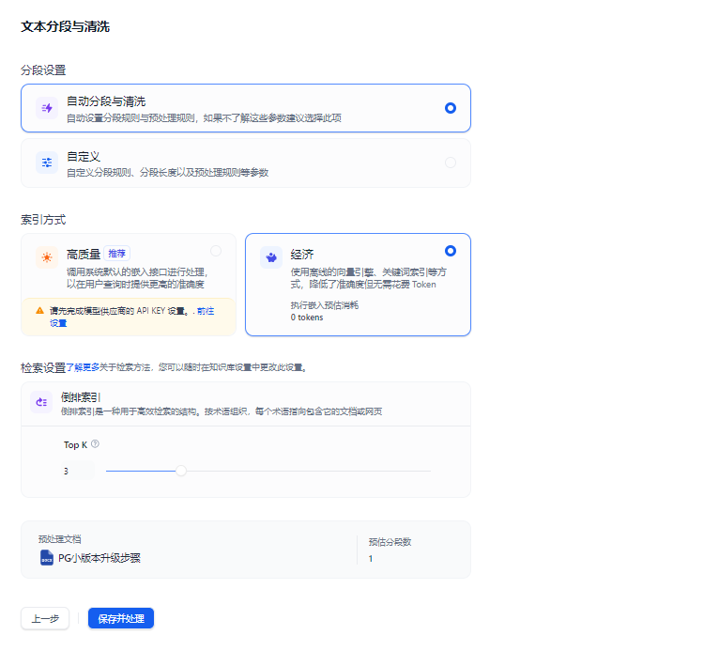Click the 0 tokens estimate text
This screenshot has height=651, width=719.
(307, 318)
